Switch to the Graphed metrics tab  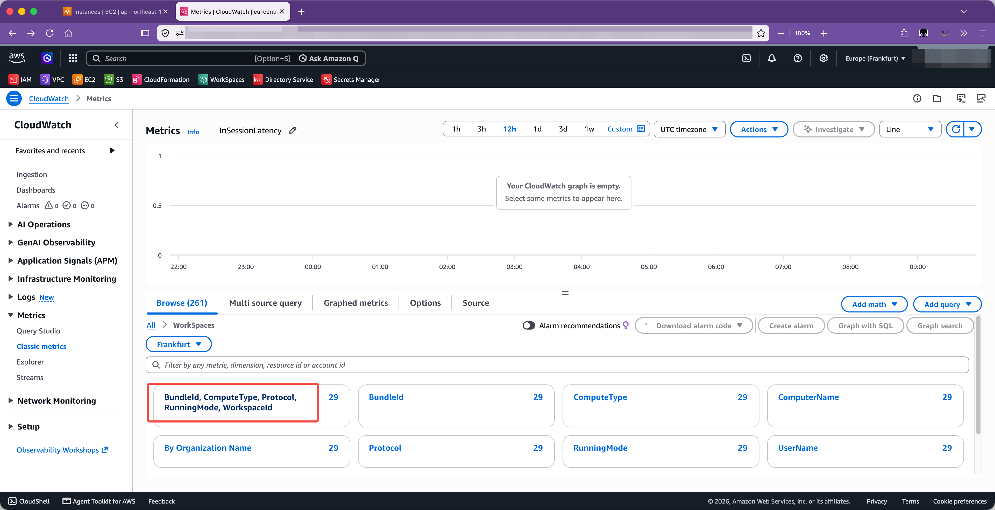pos(356,303)
